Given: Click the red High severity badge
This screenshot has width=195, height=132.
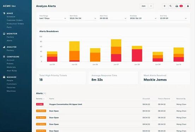Looking at the screenshot, I should [x=40, y=104].
